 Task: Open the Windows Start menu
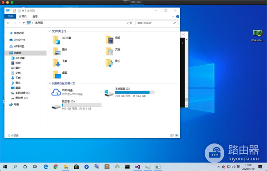(5, 167)
